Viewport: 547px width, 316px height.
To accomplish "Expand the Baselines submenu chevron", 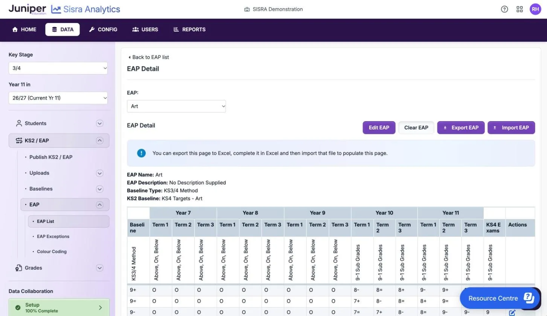I will point(99,189).
